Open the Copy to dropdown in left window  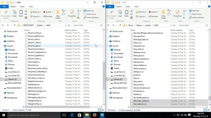pos(35,16)
